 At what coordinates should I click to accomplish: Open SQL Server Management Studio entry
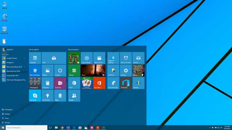click(14, 80)
